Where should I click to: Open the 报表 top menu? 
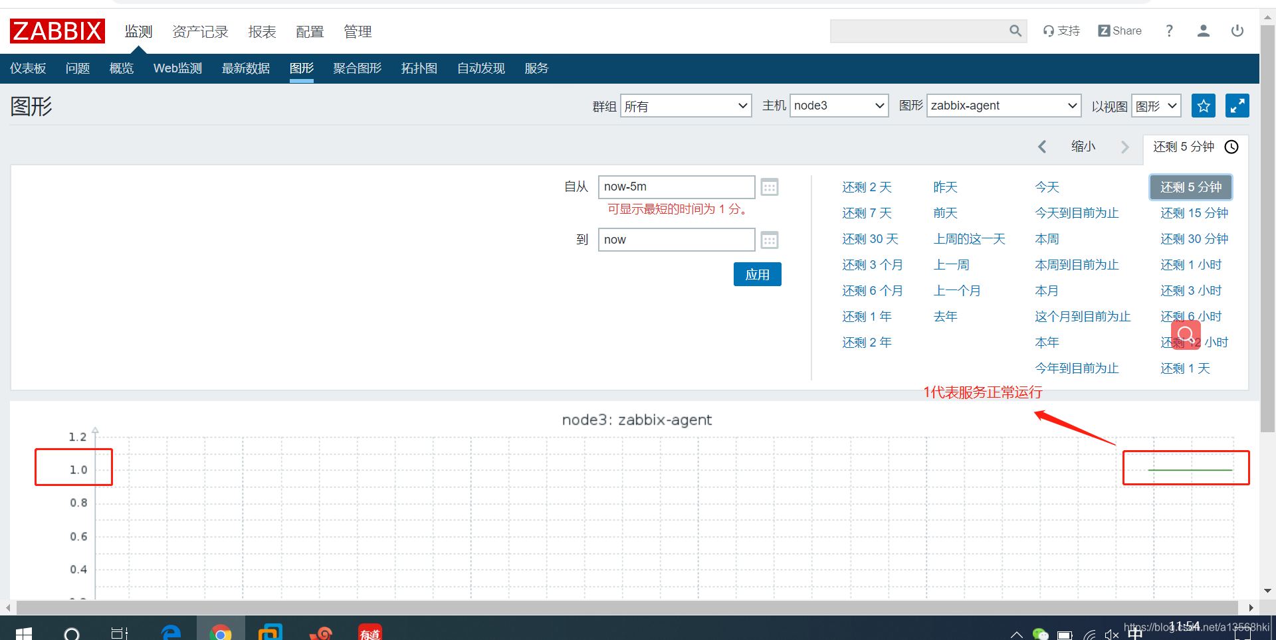point(262,31)
